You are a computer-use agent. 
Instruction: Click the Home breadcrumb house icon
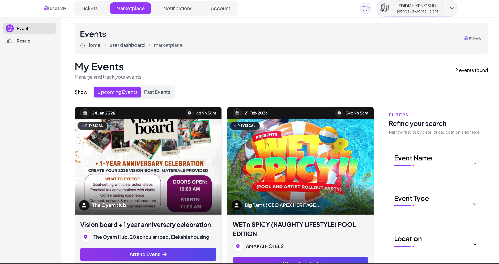tap(83, 45)
